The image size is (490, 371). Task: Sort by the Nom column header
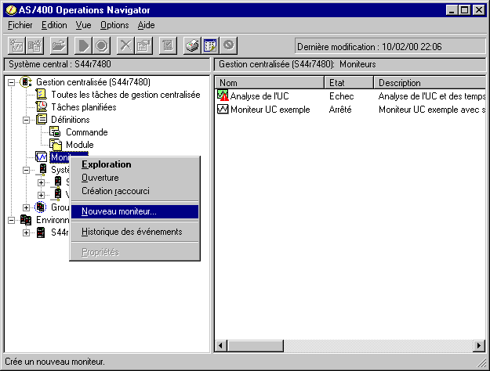click(x=270, y=83)
